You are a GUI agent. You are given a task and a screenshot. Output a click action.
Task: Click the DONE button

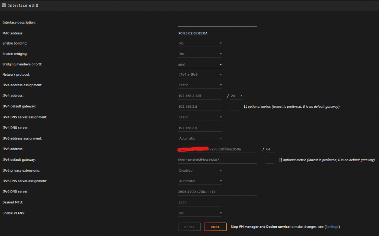pyautogui.click(x=215, y=227)
